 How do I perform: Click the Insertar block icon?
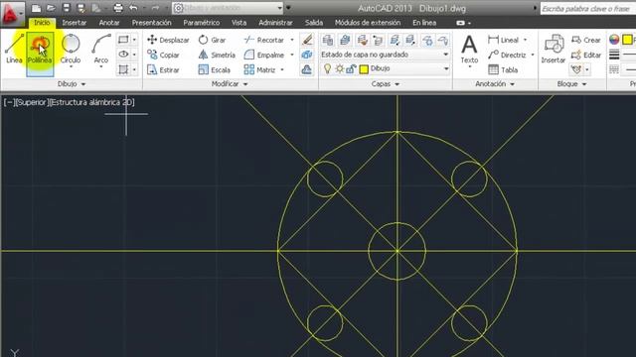coord(554,49)
